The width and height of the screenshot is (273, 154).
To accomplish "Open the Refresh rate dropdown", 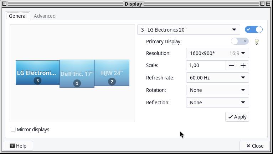I will click(x=217, y=77).
